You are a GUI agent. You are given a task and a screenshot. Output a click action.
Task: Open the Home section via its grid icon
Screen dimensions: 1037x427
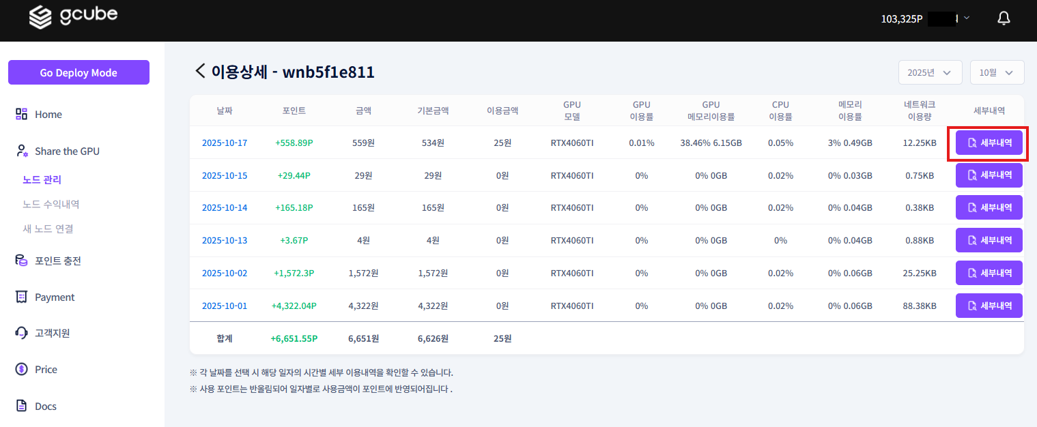(21, 114)
